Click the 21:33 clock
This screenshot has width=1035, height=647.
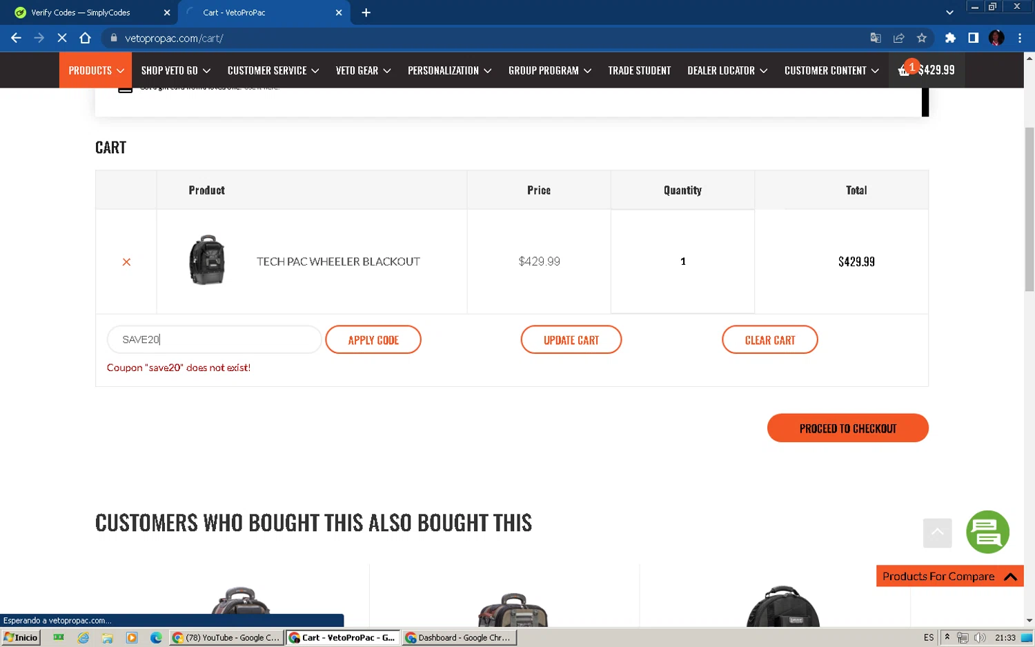pos(1005,637)
